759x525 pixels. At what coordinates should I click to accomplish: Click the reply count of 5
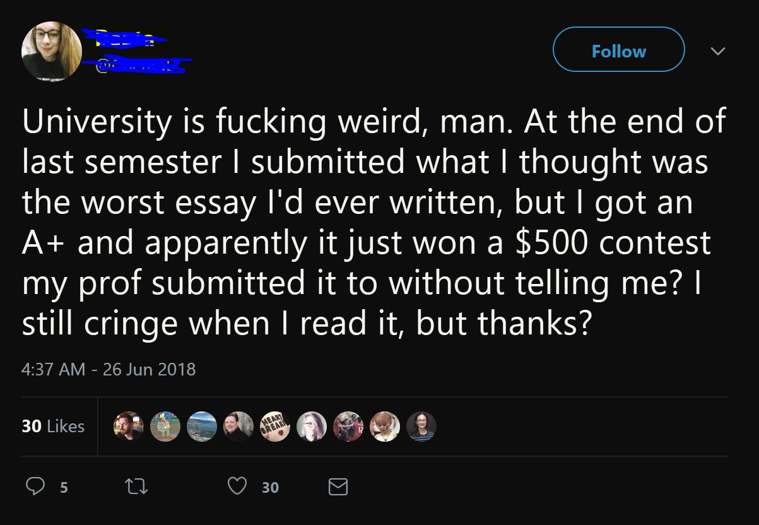pyautogui.click(x=63, y=487)
